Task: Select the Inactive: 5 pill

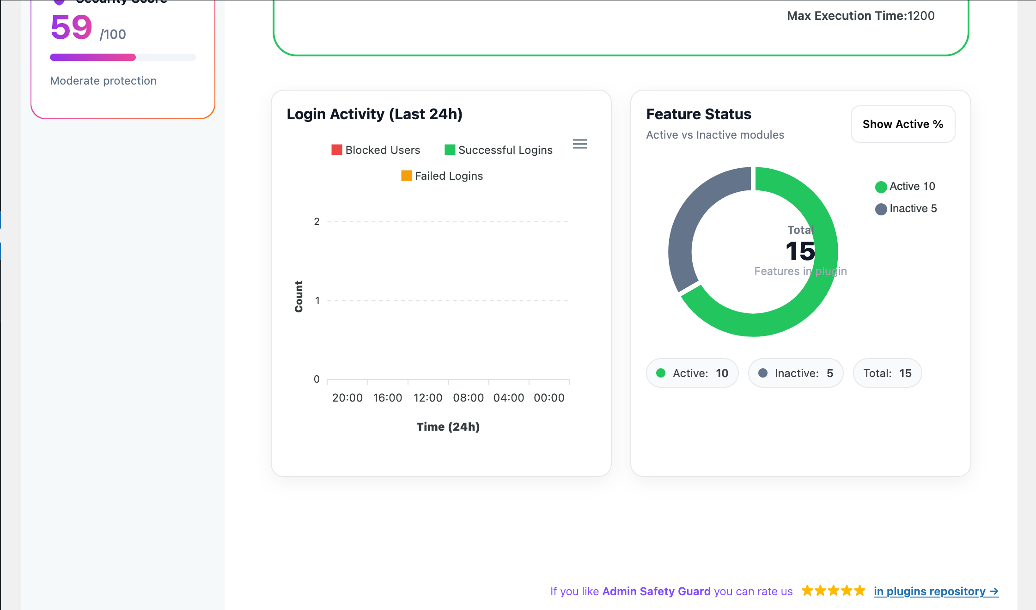Action: point(795,373)
